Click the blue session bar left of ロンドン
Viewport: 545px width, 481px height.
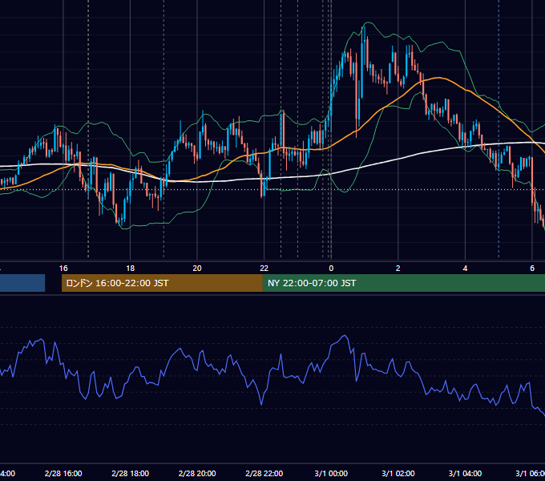tap(22, 283)
